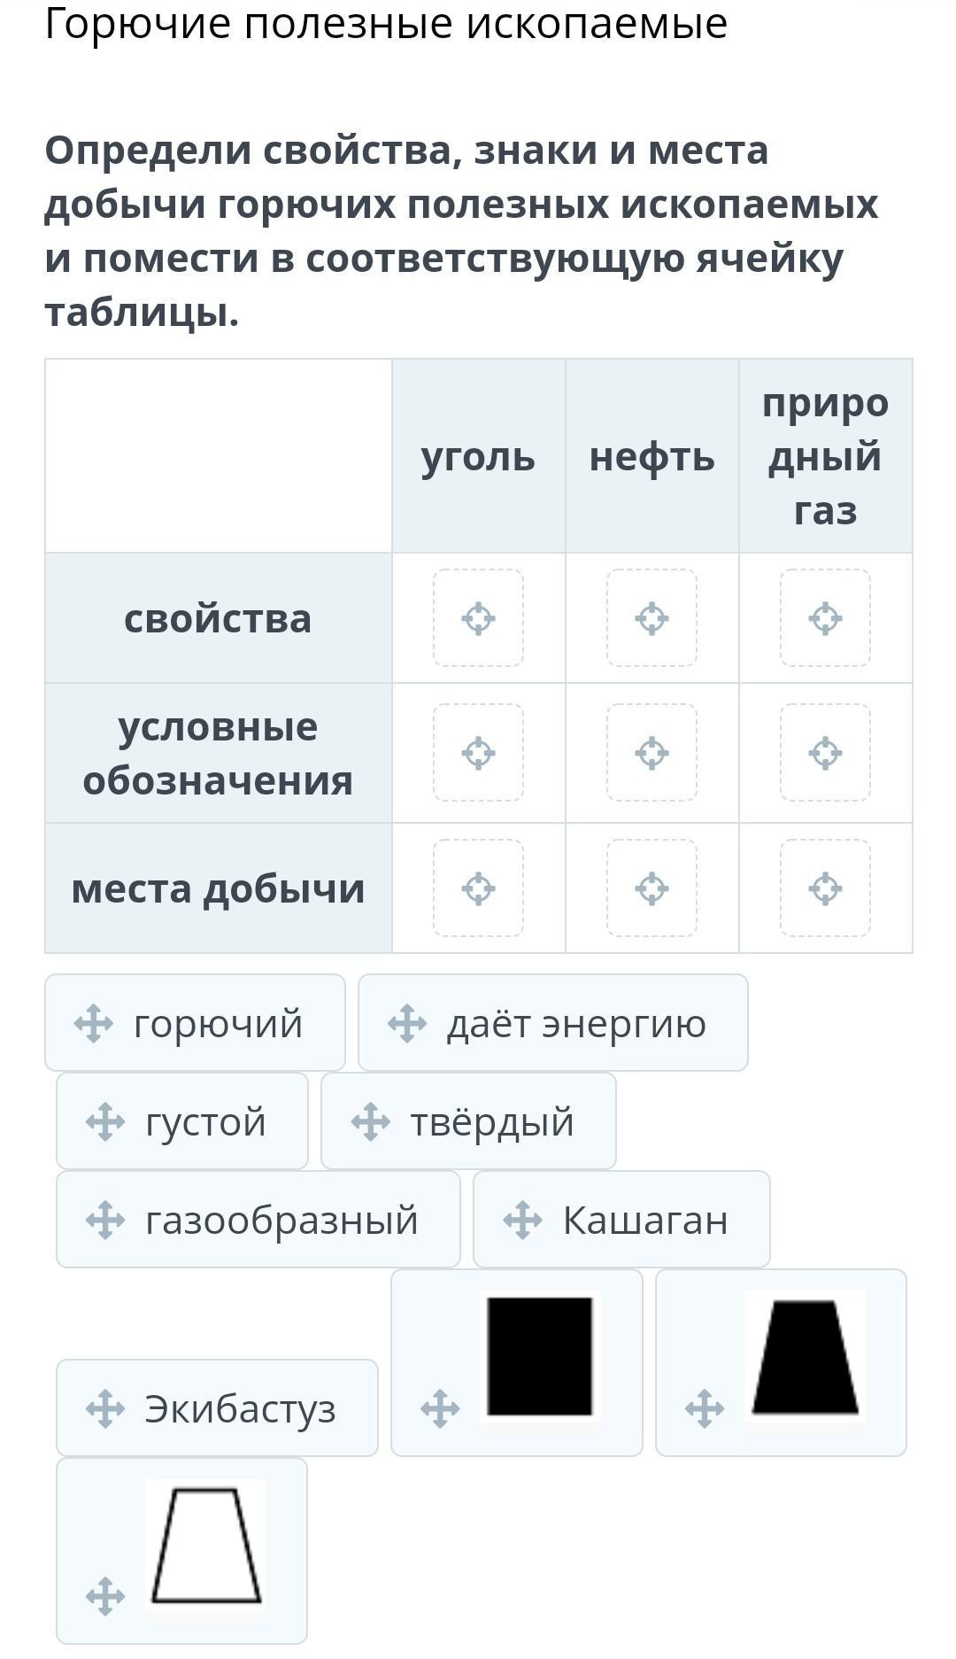Select the black square symbol image
Image resolution: width=956 pixels, height=1659 pixels.
pos(540,1356)
